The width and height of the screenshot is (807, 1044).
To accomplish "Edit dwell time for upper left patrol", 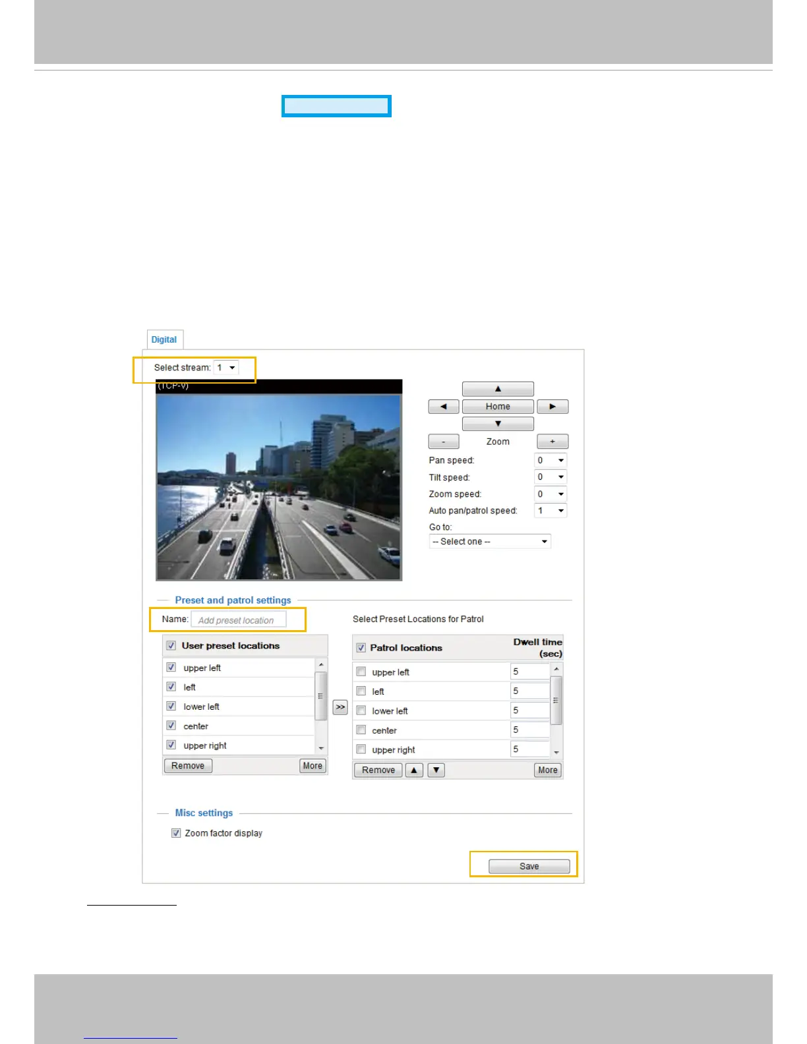I will (530, 672).
